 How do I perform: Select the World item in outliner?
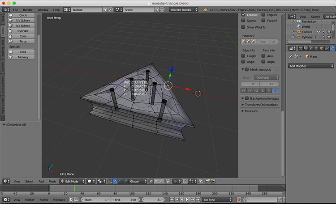(x=306, y=26)
